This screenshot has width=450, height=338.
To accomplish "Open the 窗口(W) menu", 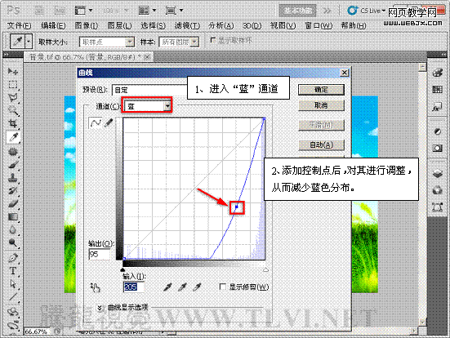I will coord(319,26).
